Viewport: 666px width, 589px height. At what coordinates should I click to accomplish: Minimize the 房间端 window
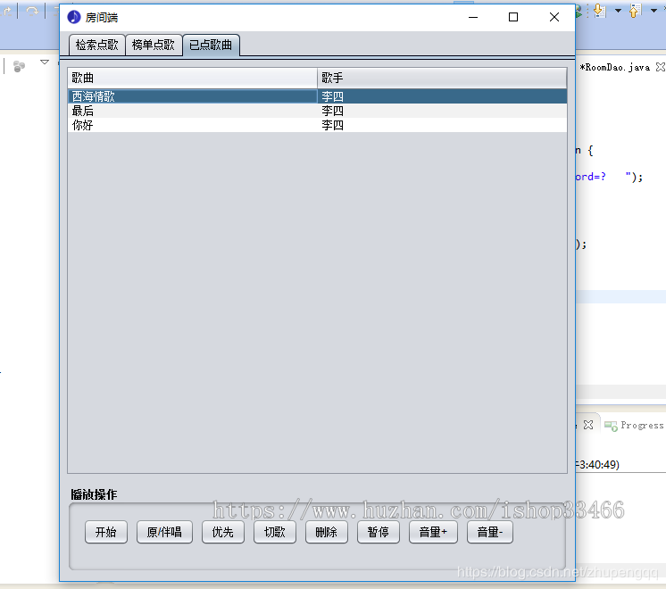pyautogui.click(x=473, y=17)
